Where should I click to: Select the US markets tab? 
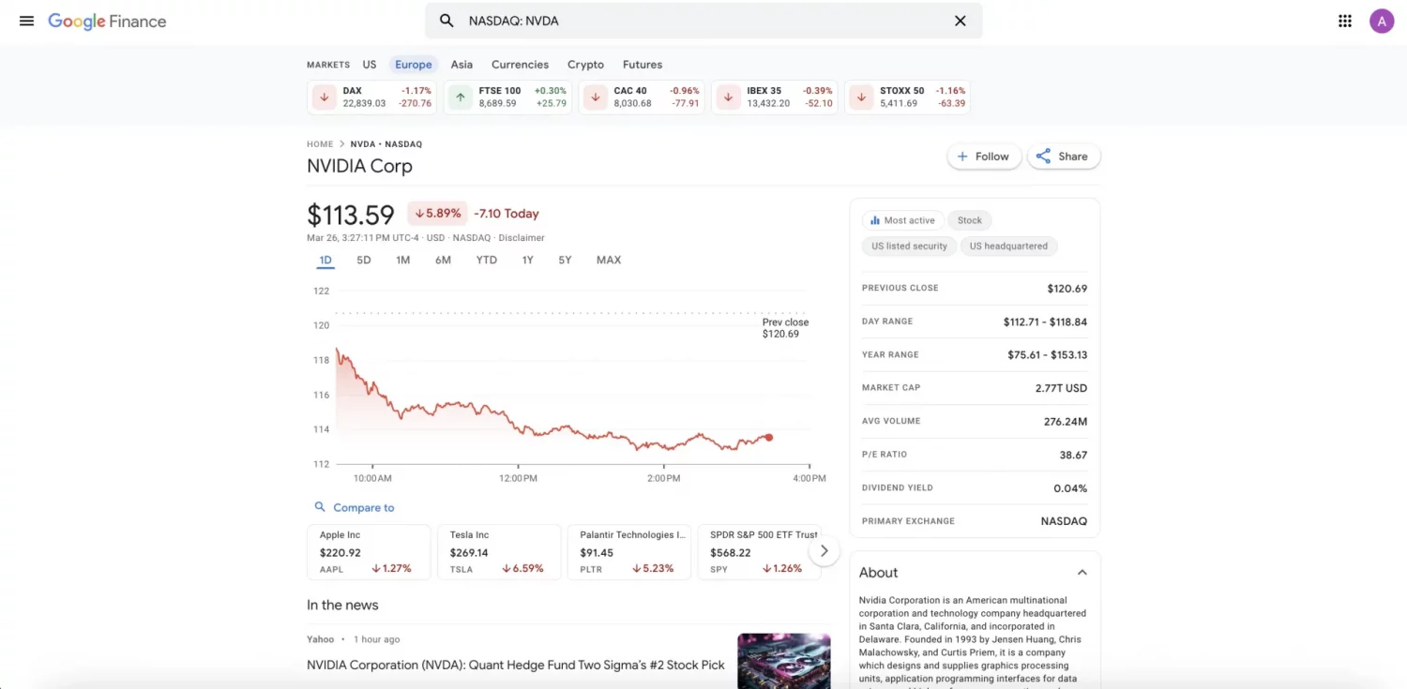[370, 65]
